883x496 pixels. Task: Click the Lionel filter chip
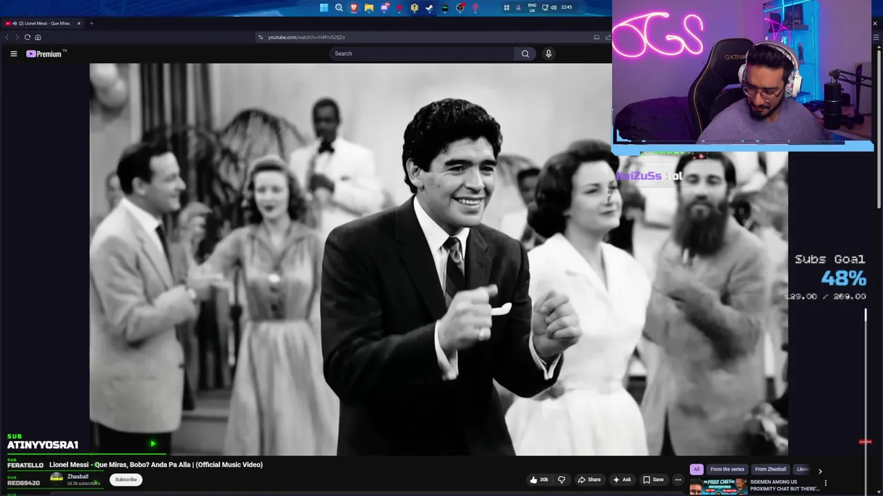coord(802,469)
